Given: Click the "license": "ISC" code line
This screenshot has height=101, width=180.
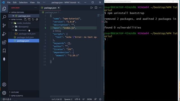Looking at the screenshot, I should (63, 49).
